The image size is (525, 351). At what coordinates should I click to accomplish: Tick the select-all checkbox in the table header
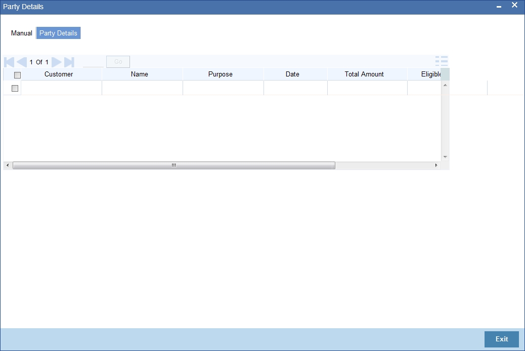click(x=17, y=75)
